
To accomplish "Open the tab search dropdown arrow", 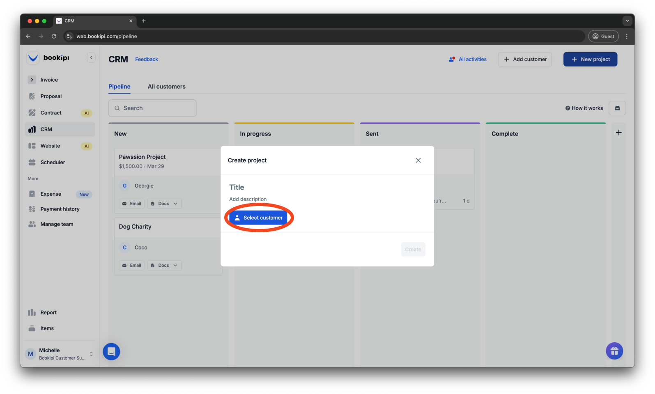I will 627,21.
